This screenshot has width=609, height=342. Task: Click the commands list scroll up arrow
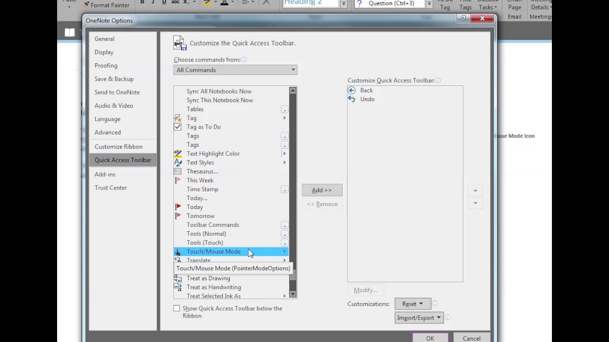click(293, 90)
